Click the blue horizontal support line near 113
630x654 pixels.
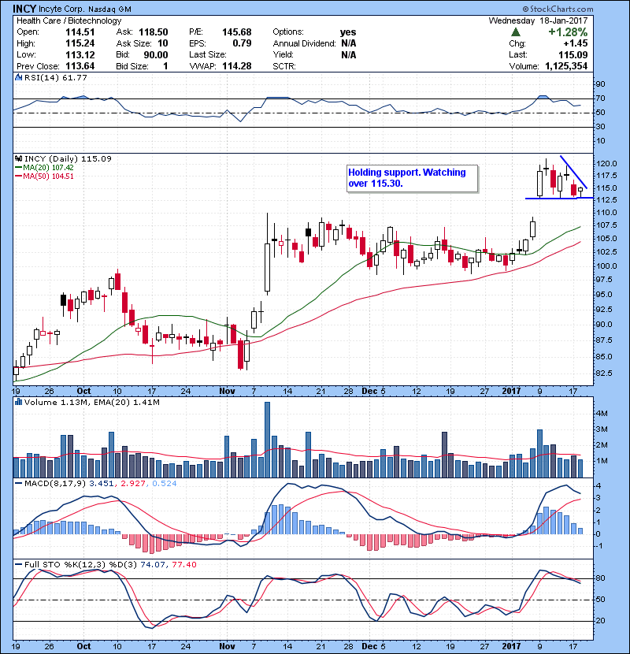tap(559, 198)
